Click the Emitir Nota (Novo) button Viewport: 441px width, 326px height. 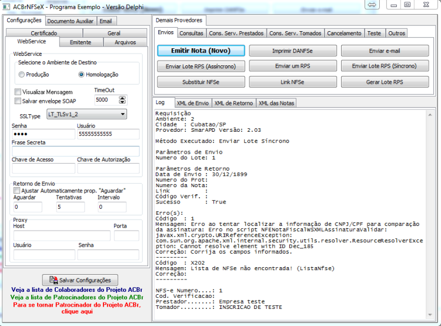pos(201,51)
